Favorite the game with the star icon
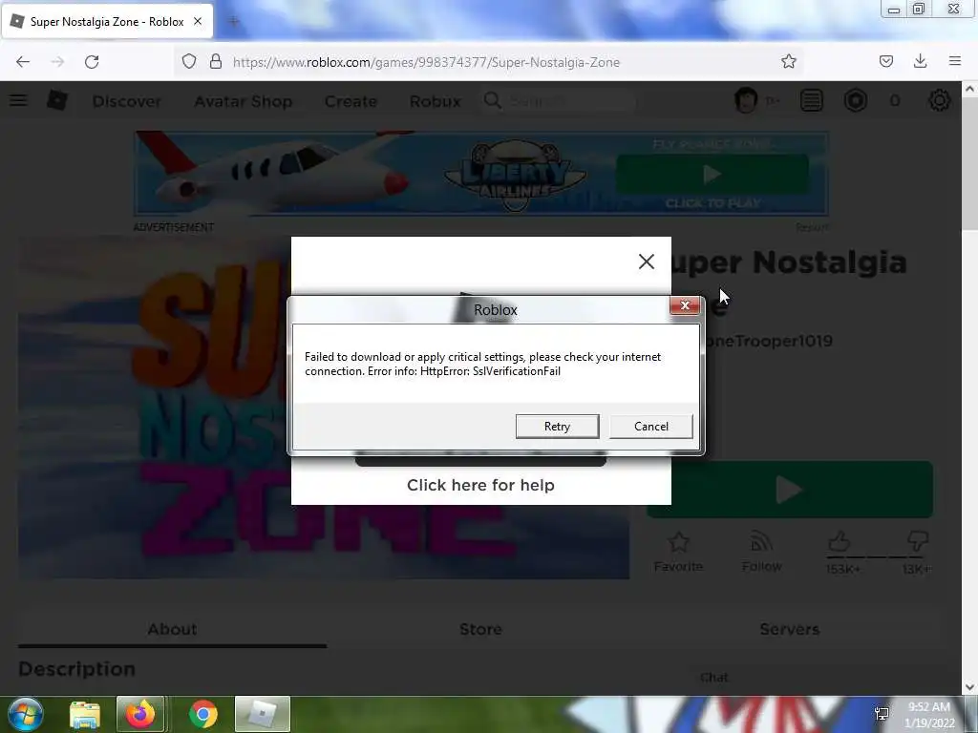The image size is (978, 733). pyautogui.click(x=678, y=542)
